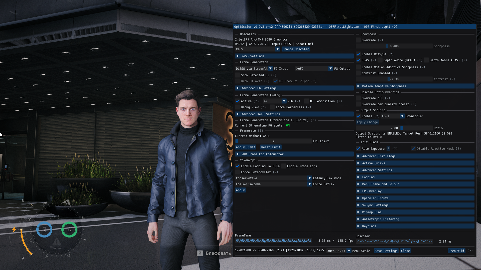481x270 pixels.
Task: Expand the Logging section
Action: tap(415, 177)
